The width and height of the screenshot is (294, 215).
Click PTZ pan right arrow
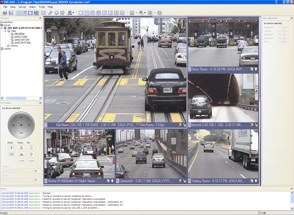[29, 125]
